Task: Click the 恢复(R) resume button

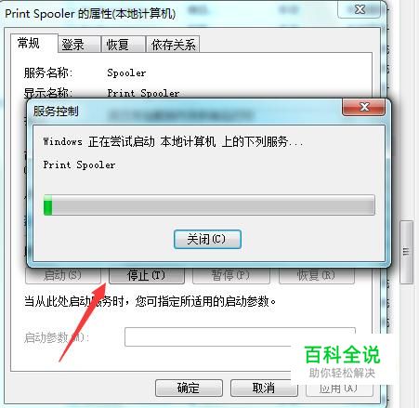Action: [x=316, y=275]
